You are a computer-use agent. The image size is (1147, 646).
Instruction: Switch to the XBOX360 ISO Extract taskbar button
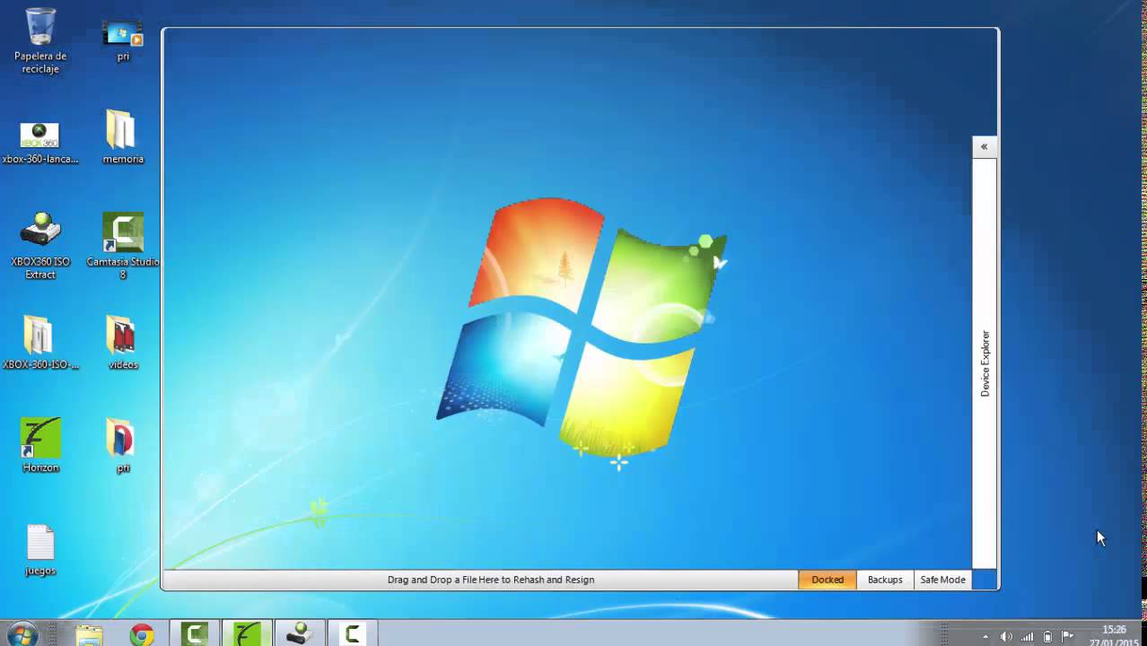tap(299, 634)
